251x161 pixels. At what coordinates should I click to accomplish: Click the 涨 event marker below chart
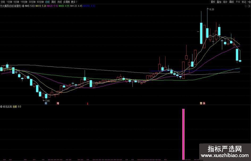pos(204,103)
